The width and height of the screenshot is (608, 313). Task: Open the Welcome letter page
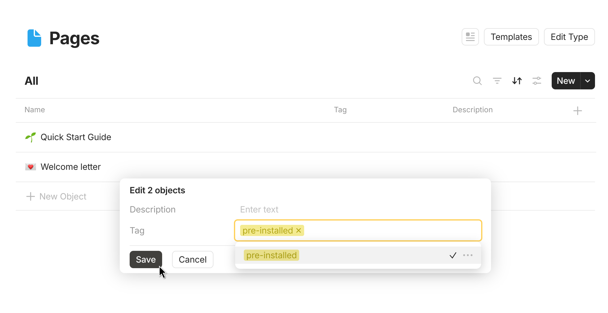tap(71, 167)
